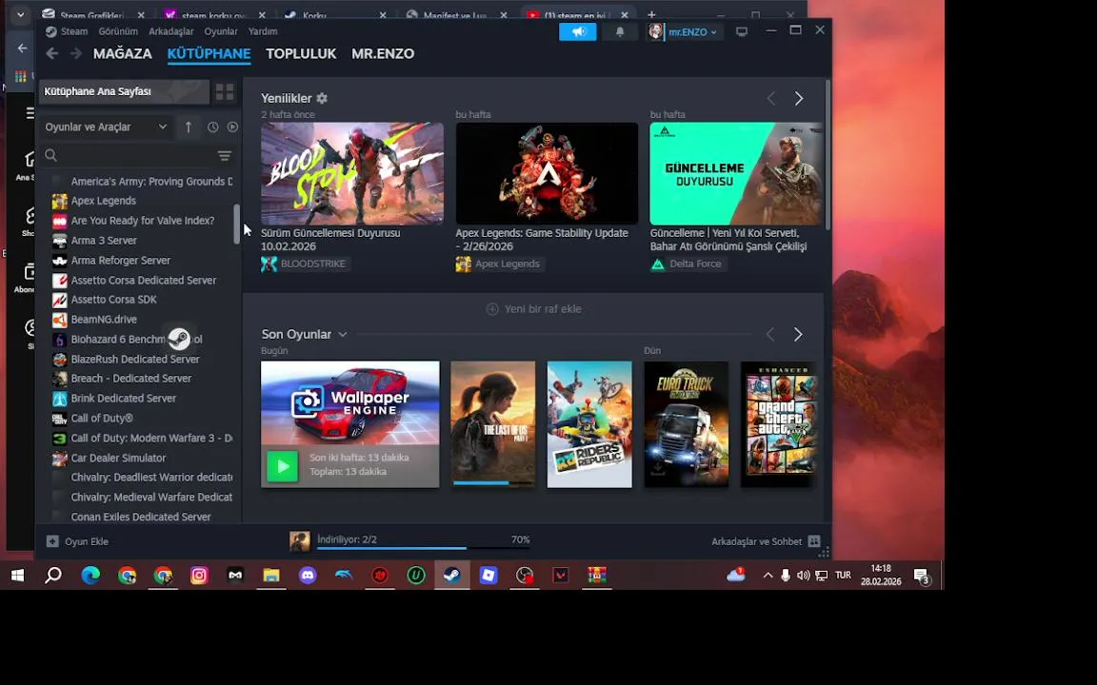Open the Oyunlar menu

(x=221, y=31)
